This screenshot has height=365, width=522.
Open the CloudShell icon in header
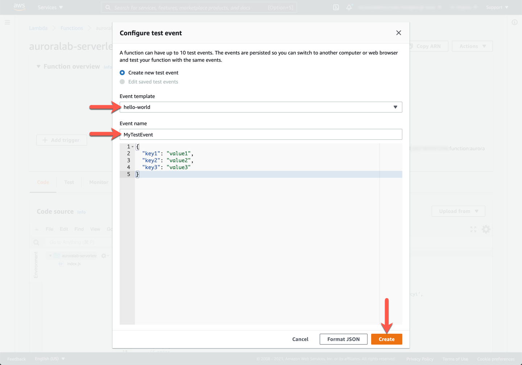[336, 7]
